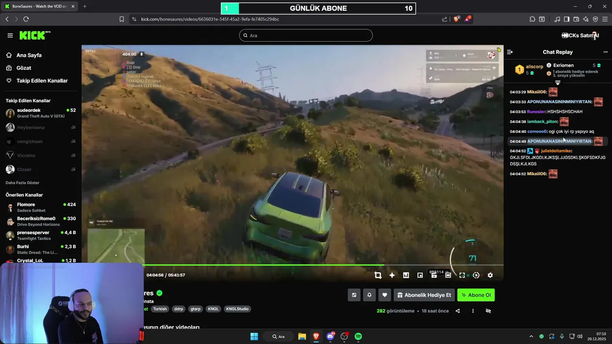Click the KICK logo
Viewport: 612px width, 344px height.
35,35
